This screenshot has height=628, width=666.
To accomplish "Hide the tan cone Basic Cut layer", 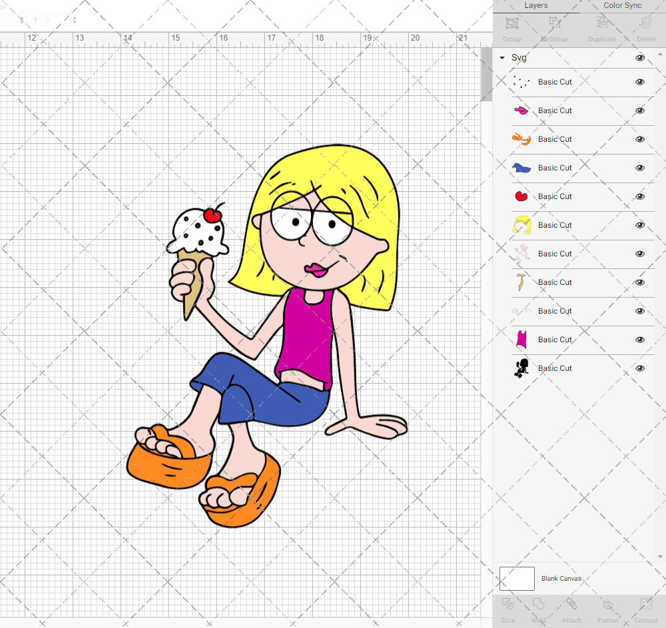I will pos(639,282).
